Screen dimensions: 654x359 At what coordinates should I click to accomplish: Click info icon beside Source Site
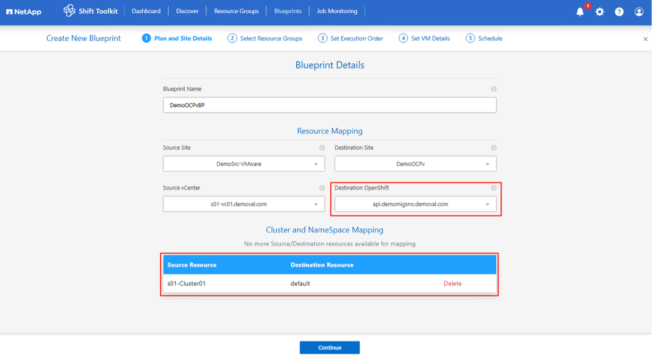(322, 148)
